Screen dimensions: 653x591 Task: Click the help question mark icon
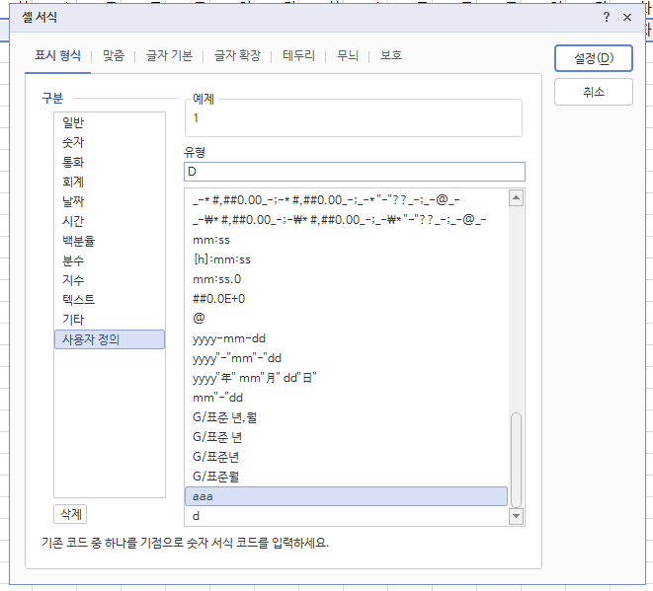tap(607, 17)
